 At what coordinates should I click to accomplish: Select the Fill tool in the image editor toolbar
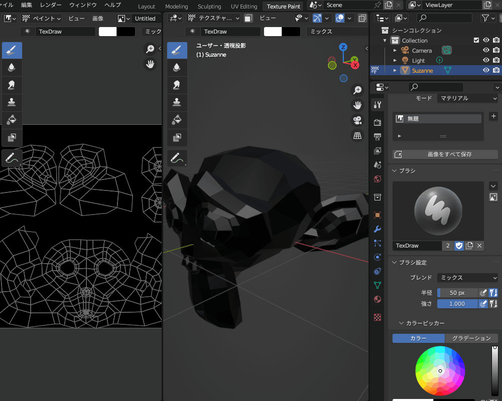pyautogui.click(x=12, y=120)
